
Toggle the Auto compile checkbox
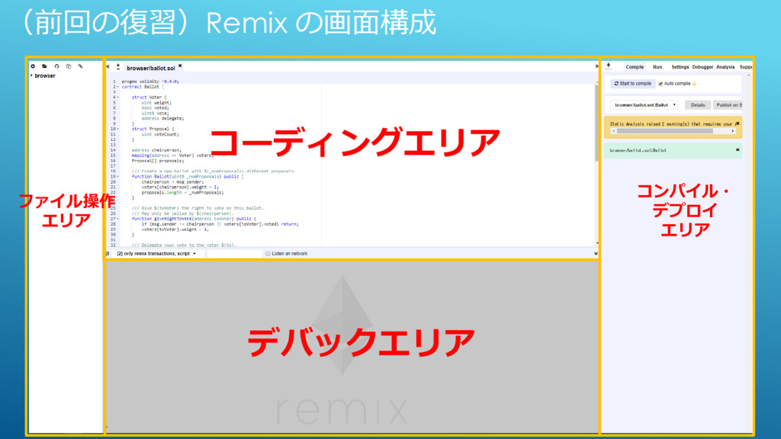tap(660, 84)
